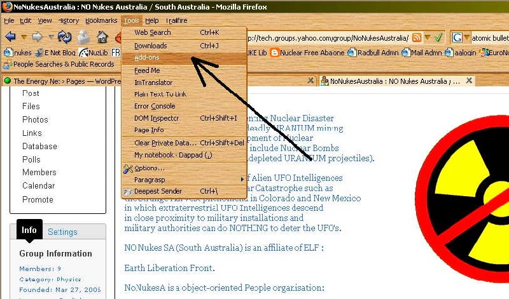
Task: Open the Mail Admn bookmark
Action: point(422,53)
